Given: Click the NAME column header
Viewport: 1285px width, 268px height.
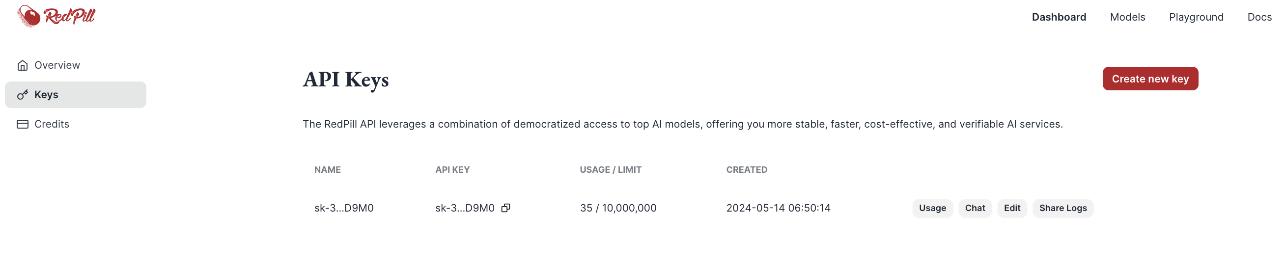Looking at the screenshot, I should click(x=327, y=170).
